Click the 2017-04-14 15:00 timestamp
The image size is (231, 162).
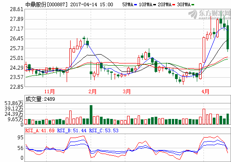point(92,4)
